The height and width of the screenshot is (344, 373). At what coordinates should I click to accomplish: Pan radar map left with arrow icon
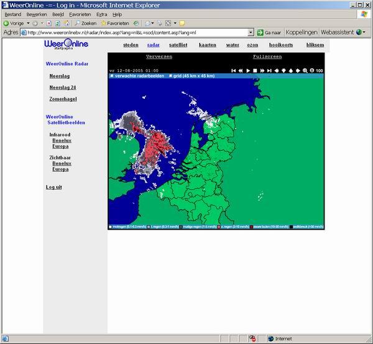277,70
